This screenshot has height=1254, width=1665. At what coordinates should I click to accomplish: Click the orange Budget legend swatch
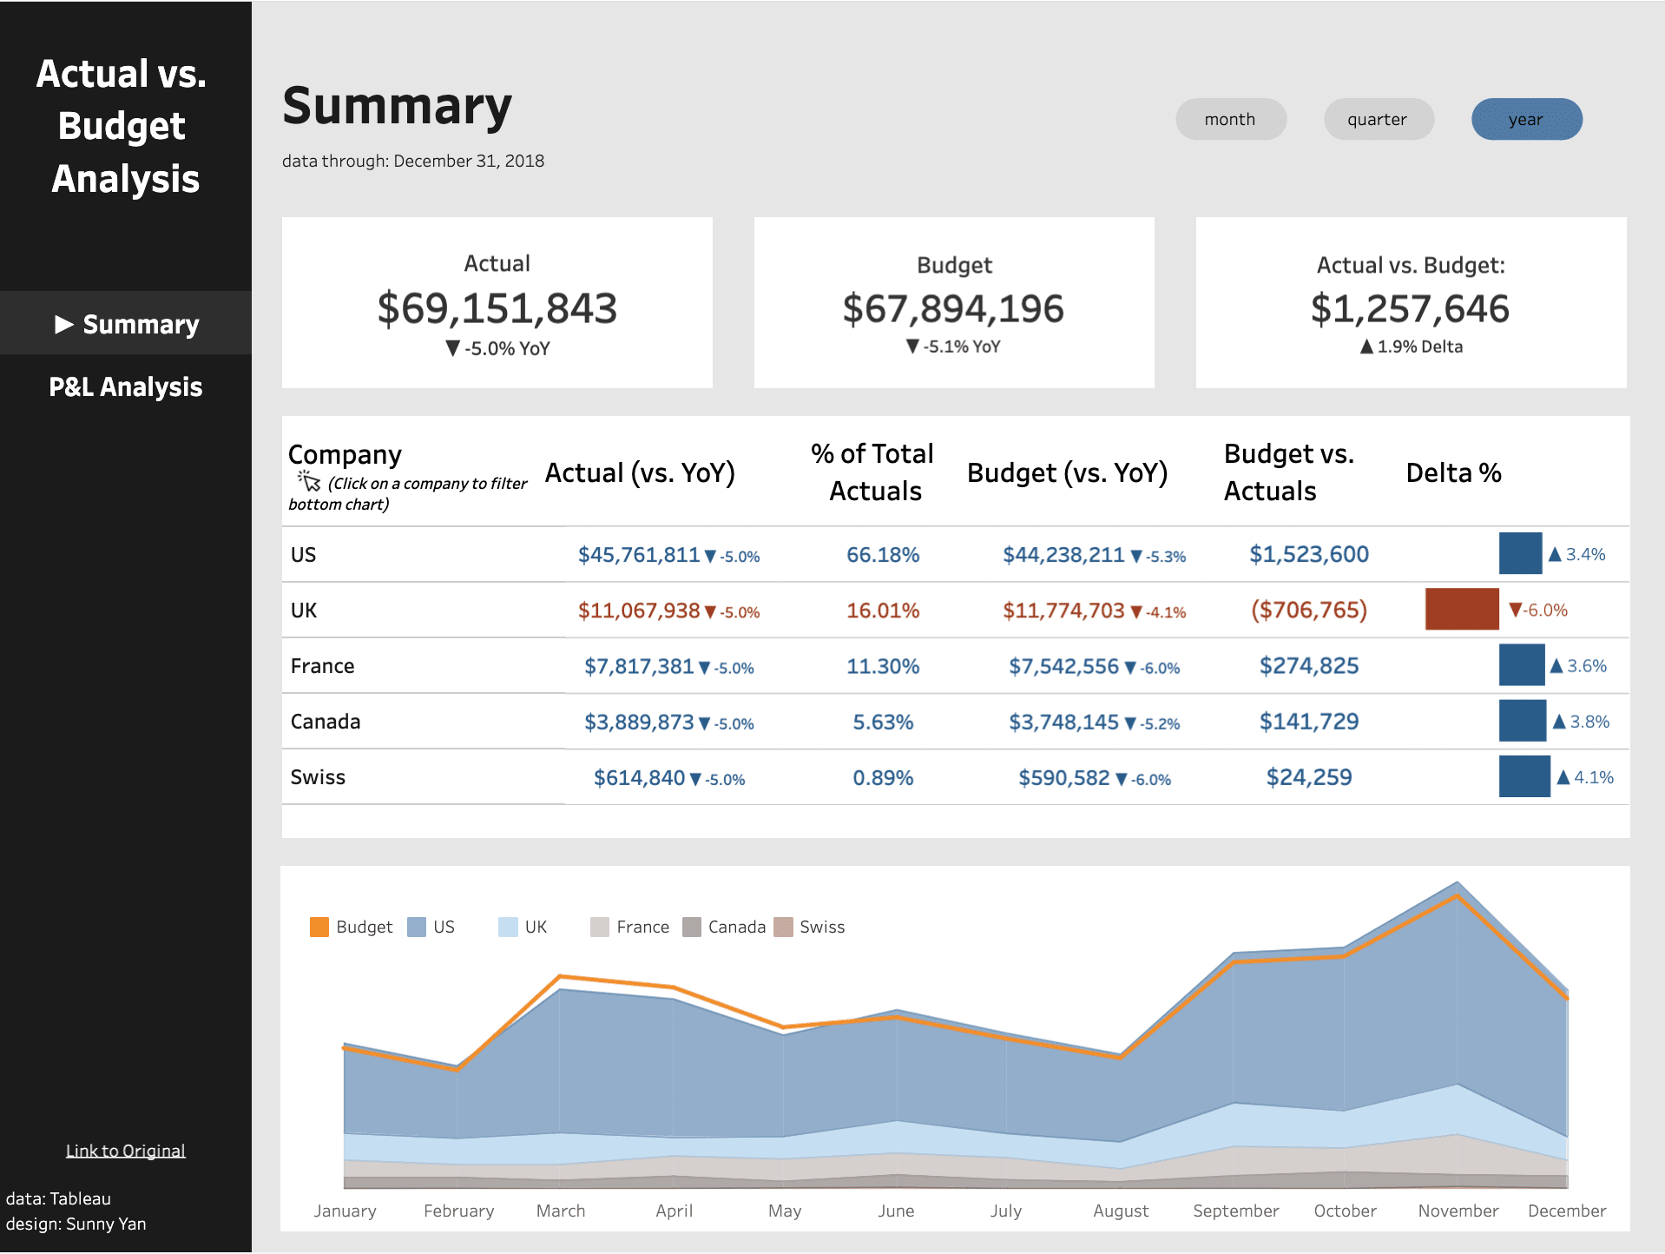319,927
